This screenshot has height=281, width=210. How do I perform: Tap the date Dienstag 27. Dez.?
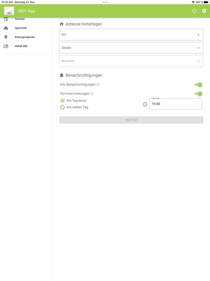pyautogui.click(x=25, y=2)
